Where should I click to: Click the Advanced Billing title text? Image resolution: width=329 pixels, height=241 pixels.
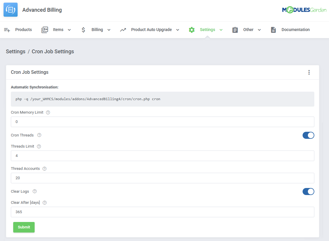[42, 10]
